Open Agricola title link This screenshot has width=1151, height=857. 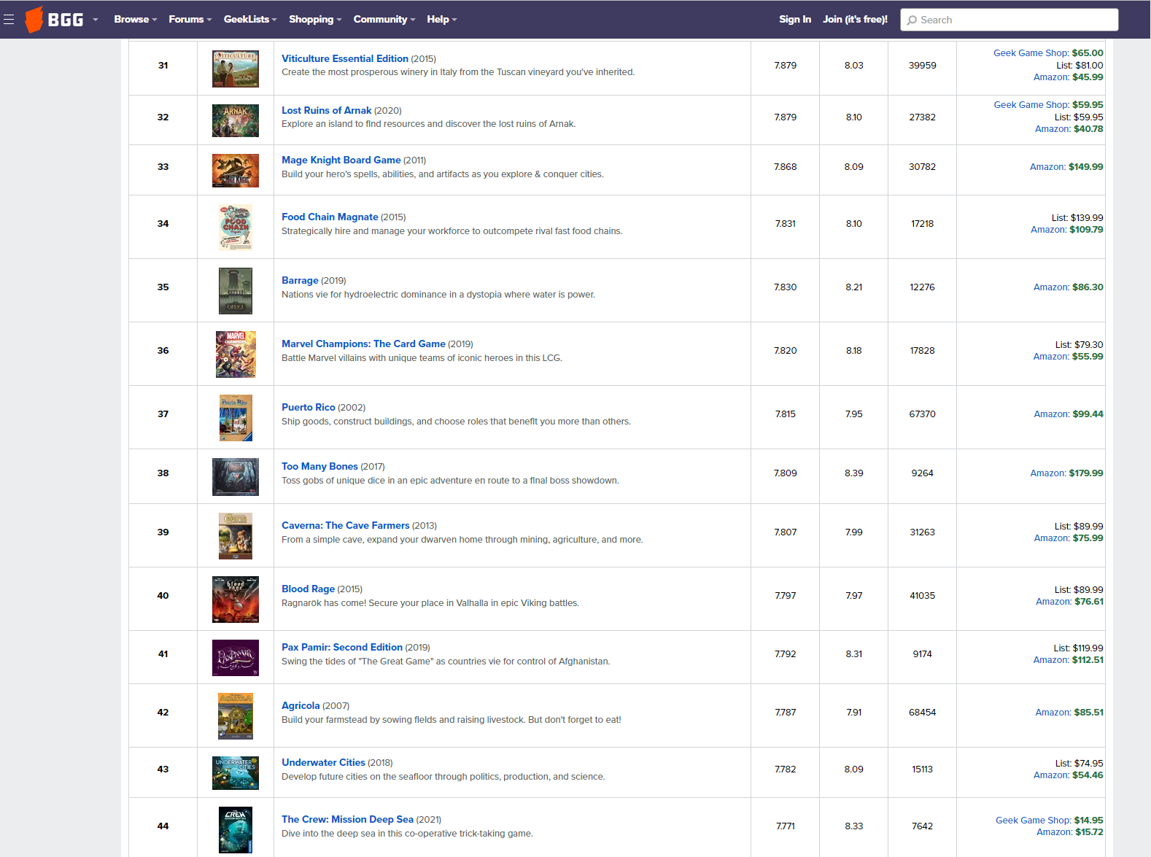pos(301,705)
